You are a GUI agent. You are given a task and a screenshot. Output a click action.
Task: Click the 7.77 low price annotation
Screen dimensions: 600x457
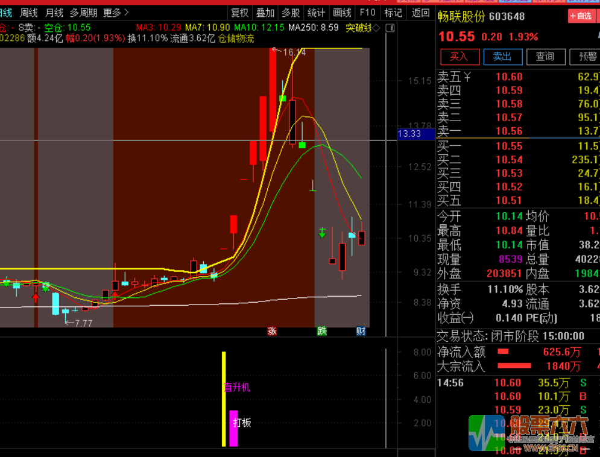tap(83, 324)
